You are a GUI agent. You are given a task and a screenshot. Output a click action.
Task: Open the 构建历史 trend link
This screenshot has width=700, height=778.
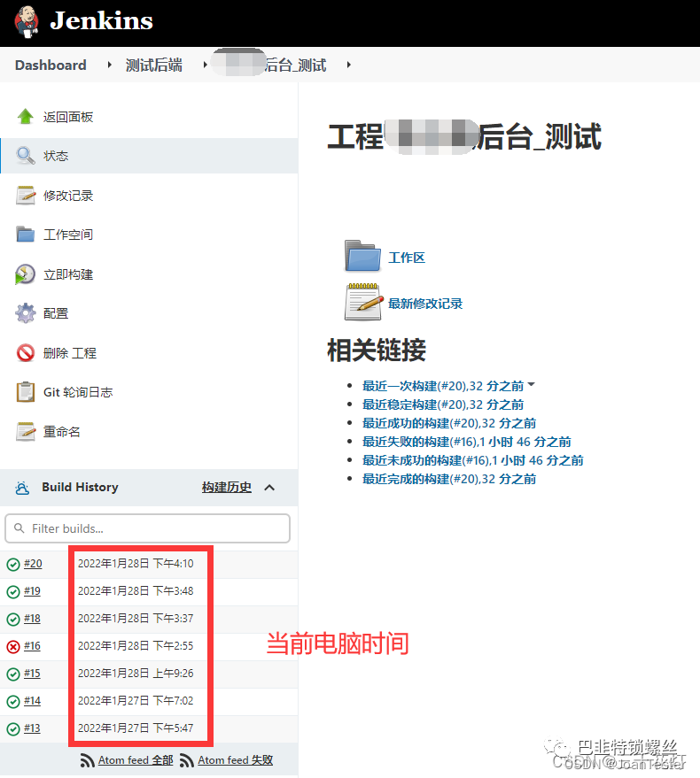[x=227, y=487]
